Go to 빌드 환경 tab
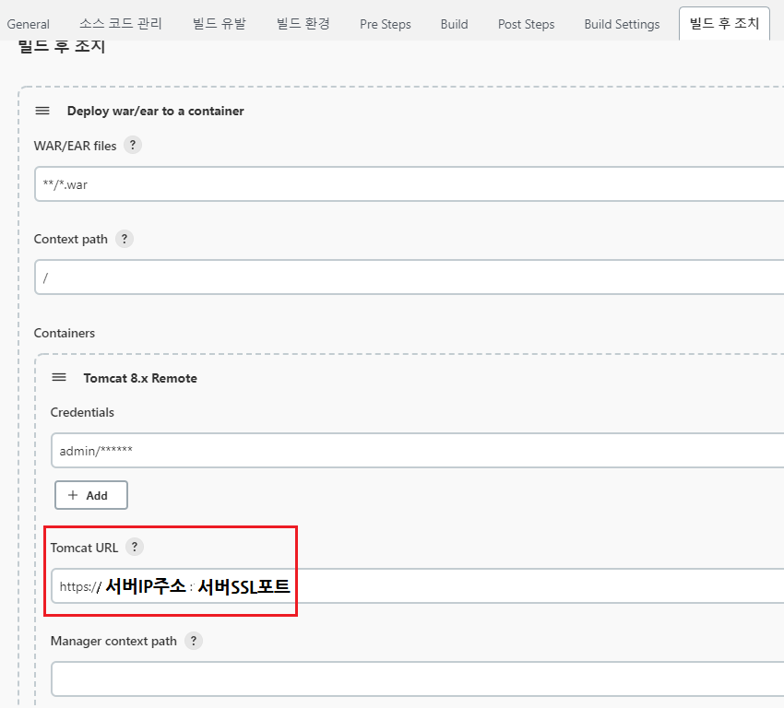Viewport: 784px width, 708px height. coord(303,23)
